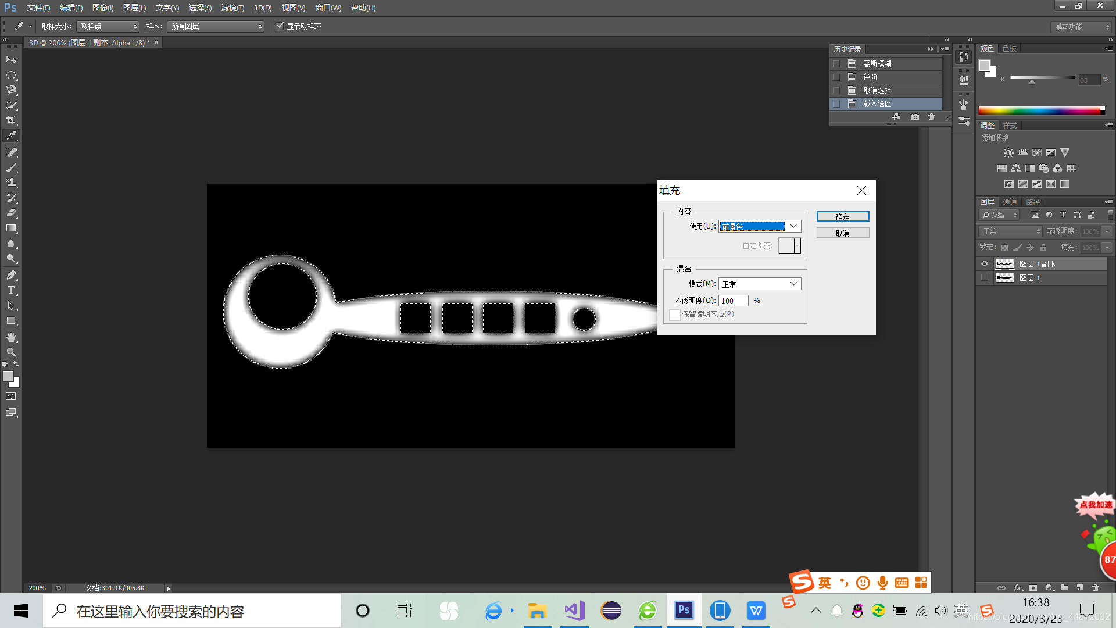
Task: Click the 不透明度 input field in dialog
Action: click(x=733, y=301)
